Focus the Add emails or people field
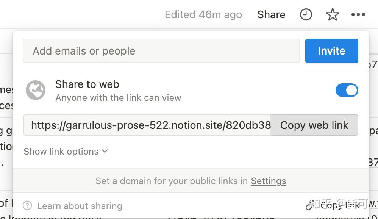The image size is (378, 219). [161, 51]
